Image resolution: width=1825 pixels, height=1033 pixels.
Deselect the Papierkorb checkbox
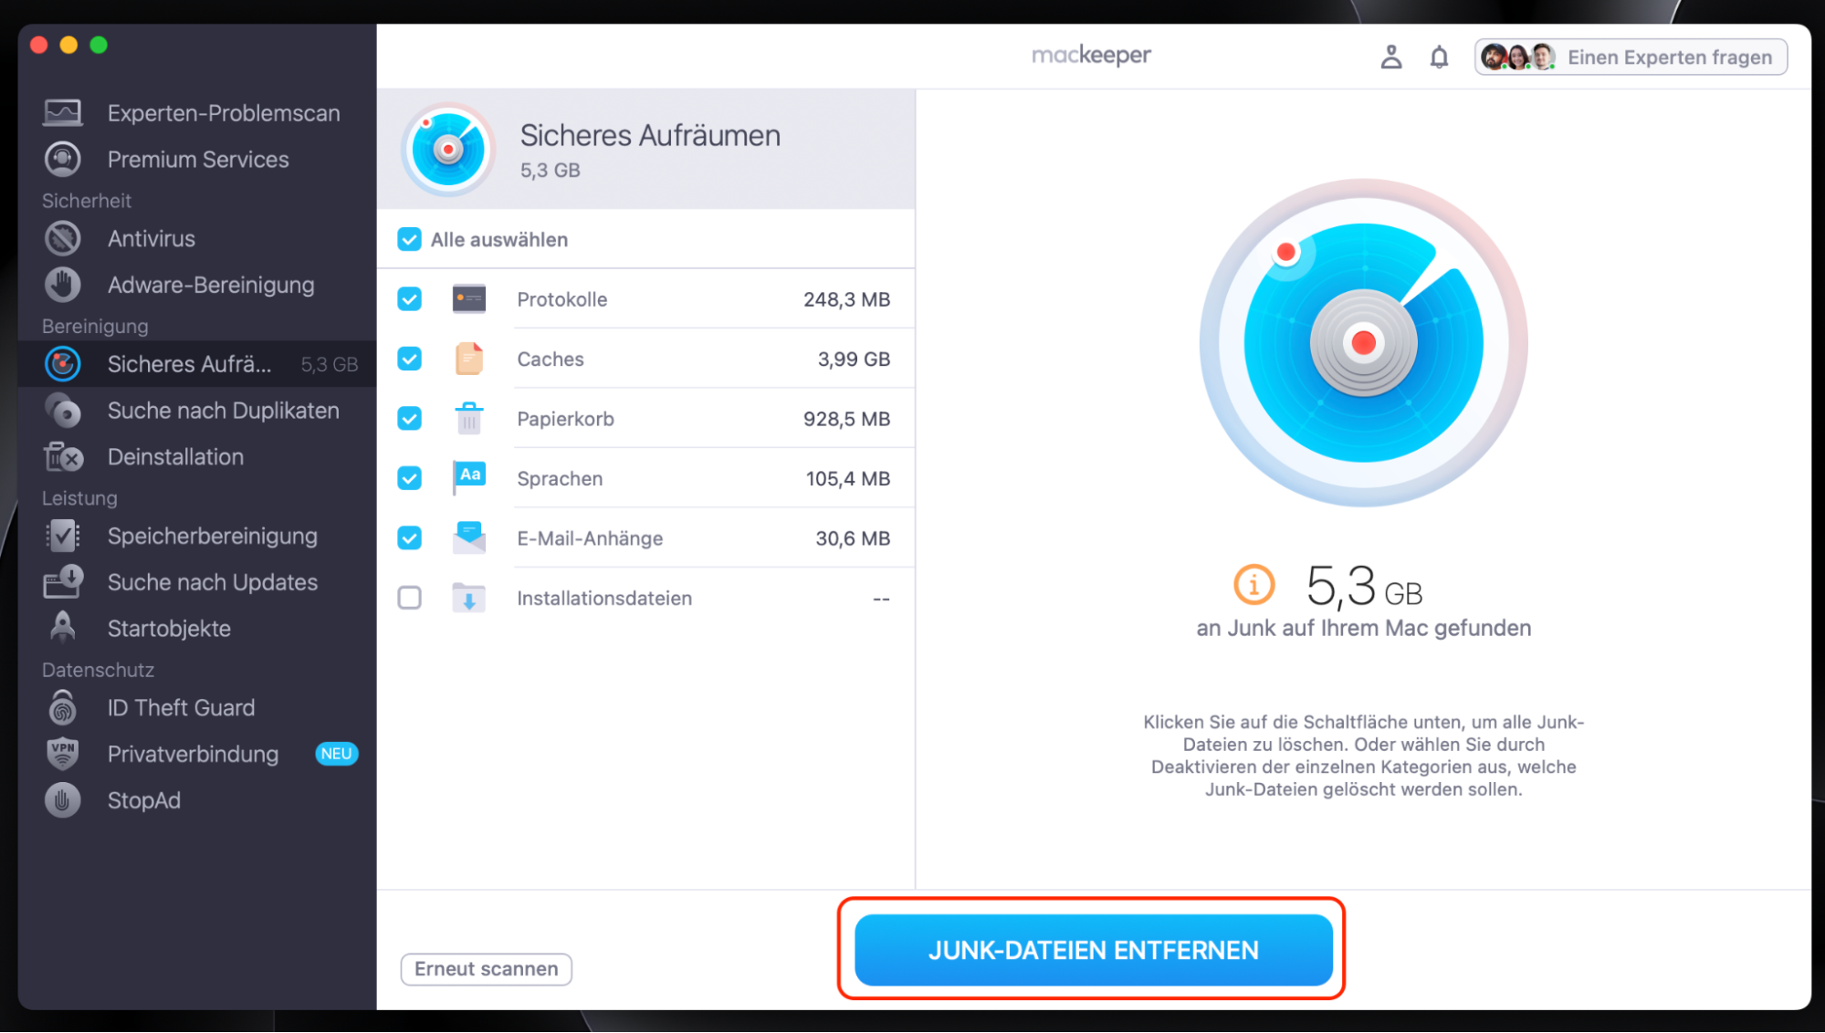click(409, 418)
